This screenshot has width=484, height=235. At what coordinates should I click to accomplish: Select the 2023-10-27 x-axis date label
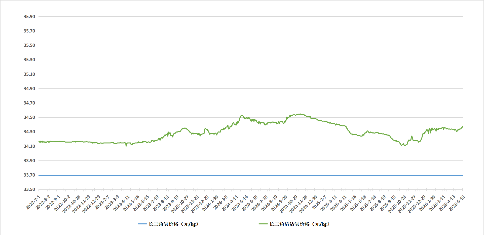point(180,204)
